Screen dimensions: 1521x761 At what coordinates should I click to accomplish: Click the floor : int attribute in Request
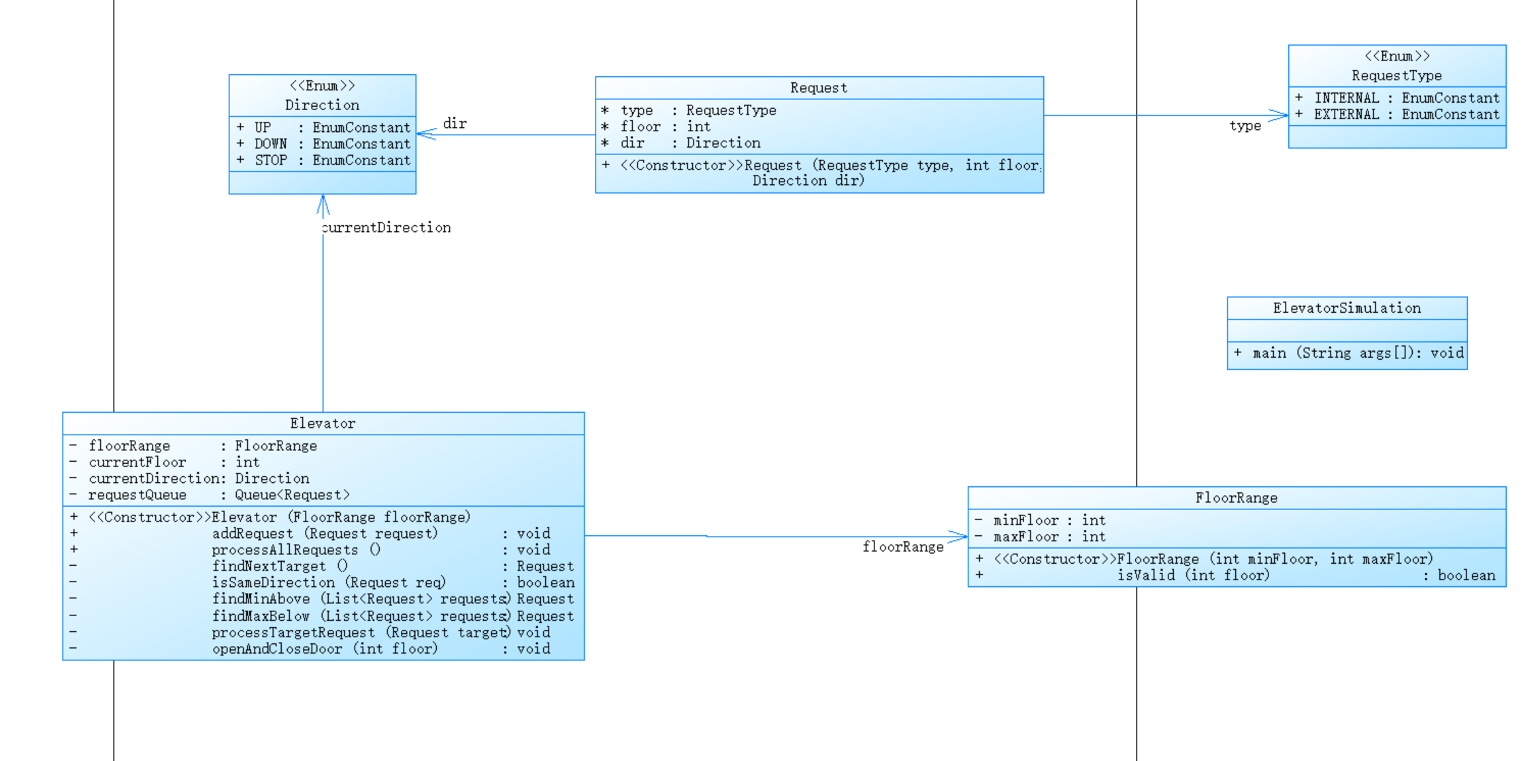(664, 126)
